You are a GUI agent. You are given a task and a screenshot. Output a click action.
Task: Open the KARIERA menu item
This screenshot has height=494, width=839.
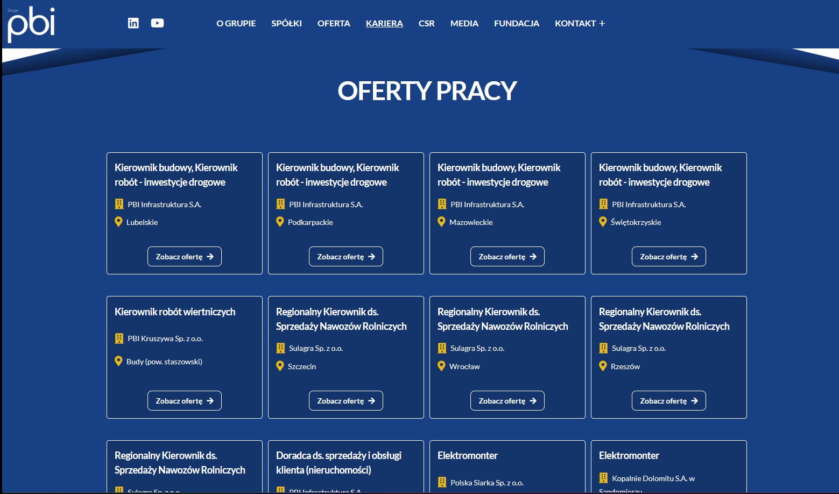point(384,23)
